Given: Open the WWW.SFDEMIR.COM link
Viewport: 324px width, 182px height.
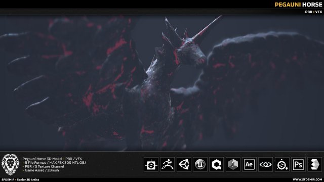Looking at the screenshot, I should tap(307, 179).
